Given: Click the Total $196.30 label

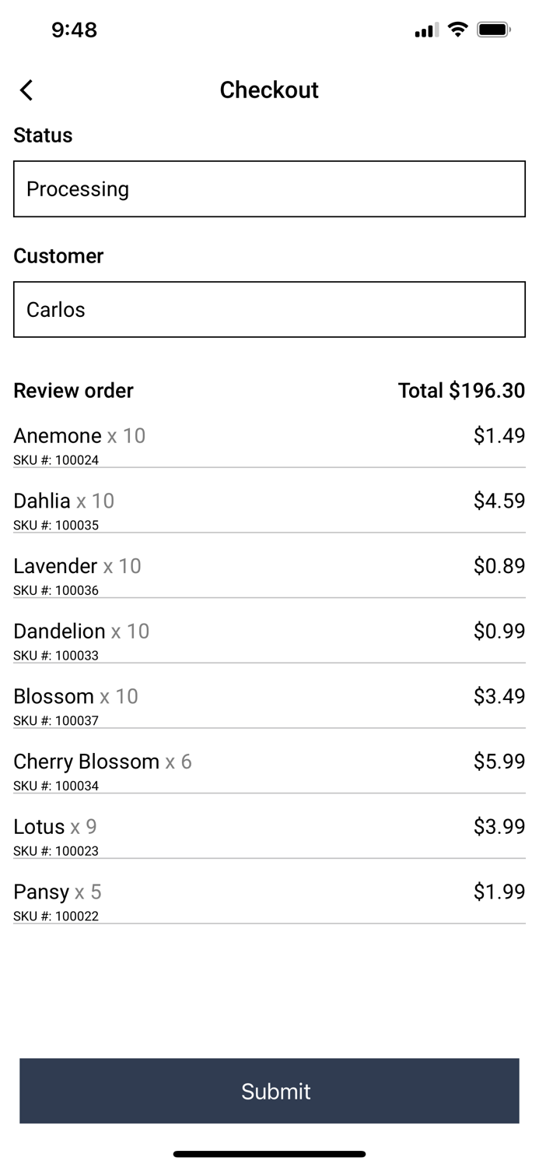Looking at the screenshot, I should (x=462, y=390).
